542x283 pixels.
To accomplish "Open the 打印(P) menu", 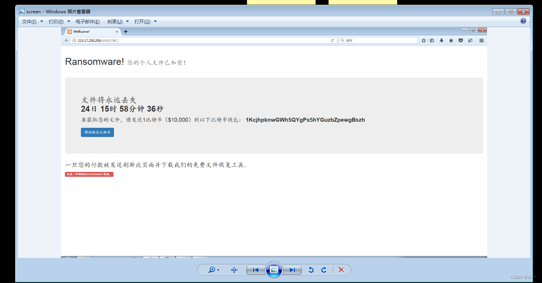I will coord(56,22).
